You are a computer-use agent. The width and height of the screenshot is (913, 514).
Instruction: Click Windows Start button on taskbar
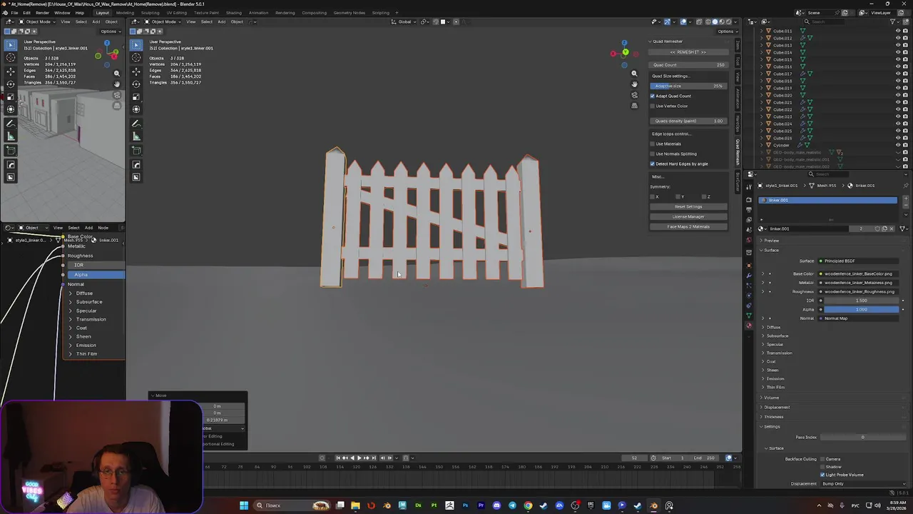[244, 505]
